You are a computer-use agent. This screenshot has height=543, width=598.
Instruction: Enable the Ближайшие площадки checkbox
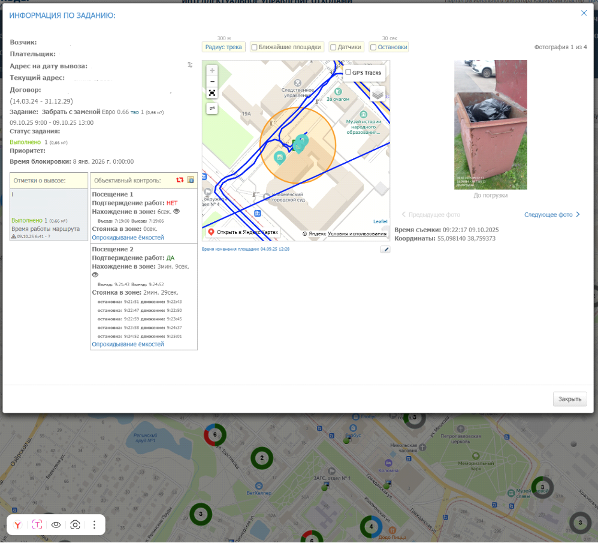254,47
